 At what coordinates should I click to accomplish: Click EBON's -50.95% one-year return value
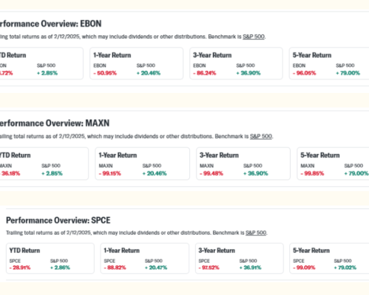tap(105, 73)
